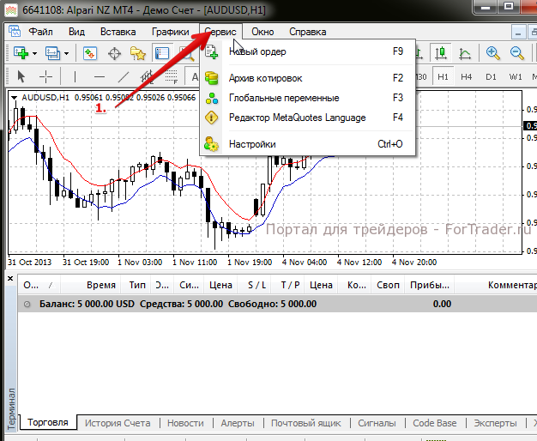
Task: Click the Zoom In magnifier icon
Action: click(493, 53)
